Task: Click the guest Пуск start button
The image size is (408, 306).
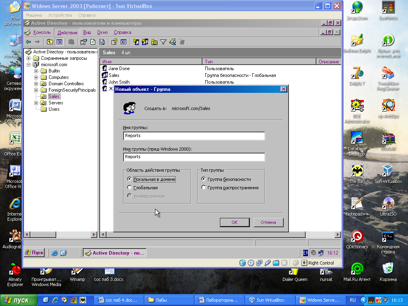Action: click(x=34, y=253)
